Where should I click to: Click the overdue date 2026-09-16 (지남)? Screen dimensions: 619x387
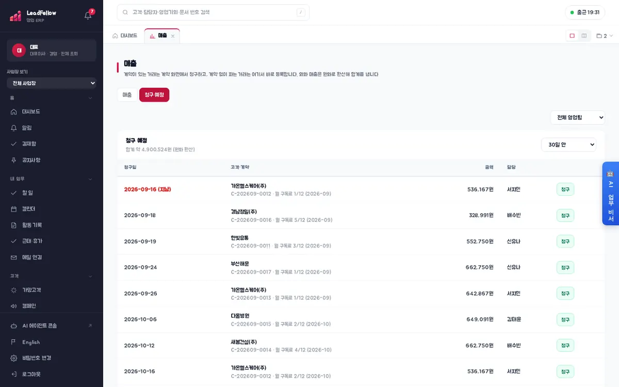(x=148, y=189)
